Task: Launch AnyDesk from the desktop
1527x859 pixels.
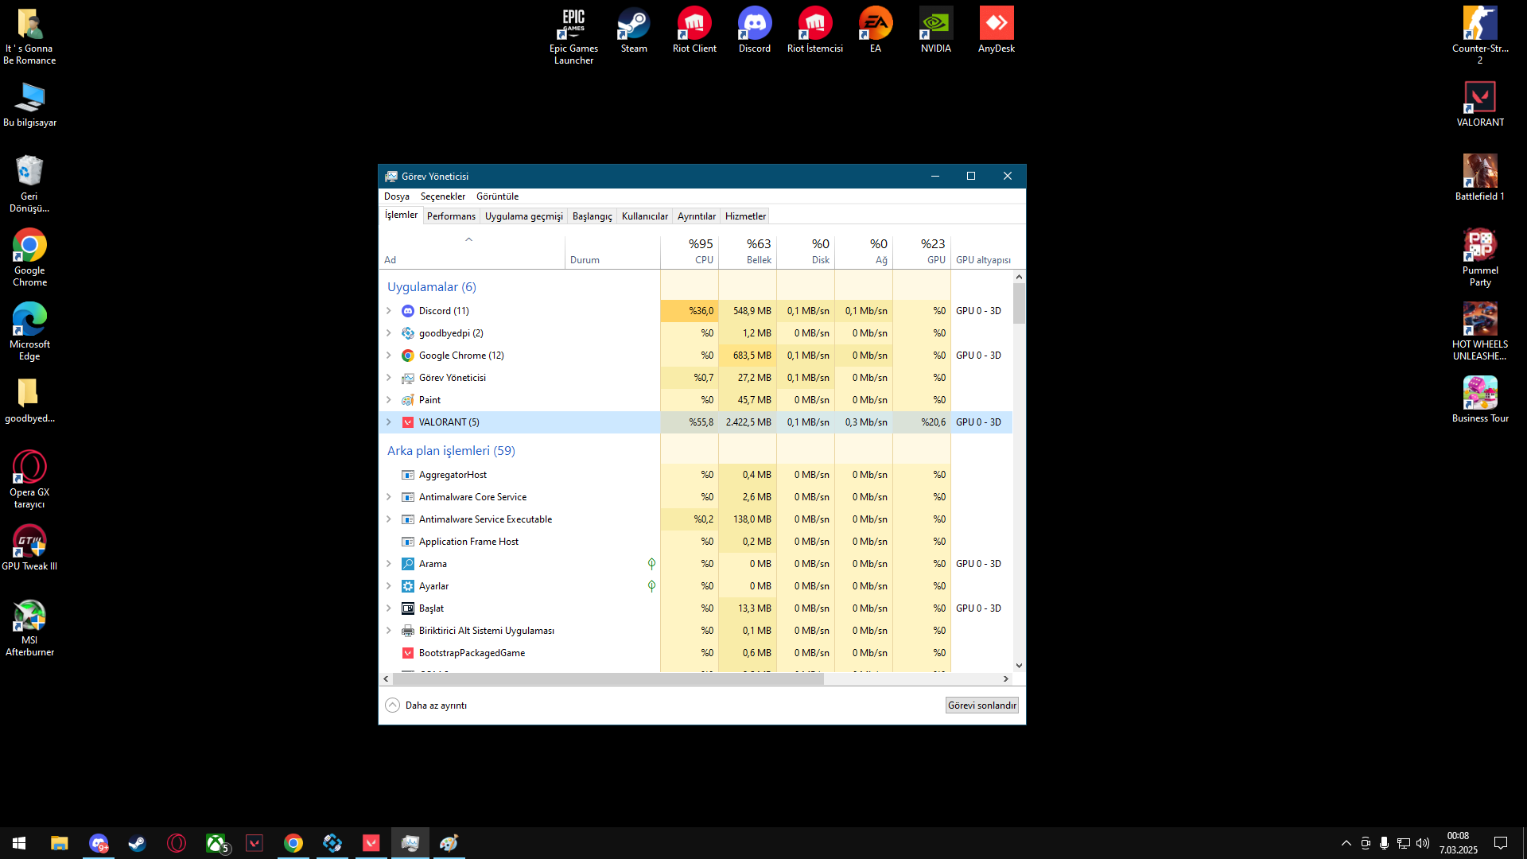Action: tap(997, 30)
